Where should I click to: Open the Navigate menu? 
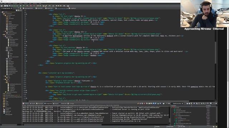pyautogui.click(x=15, y=4)
